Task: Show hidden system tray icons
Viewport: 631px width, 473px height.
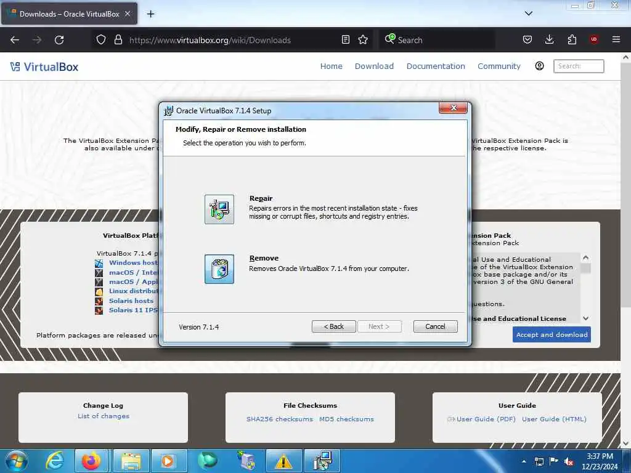Action: [x=524, y=461]
